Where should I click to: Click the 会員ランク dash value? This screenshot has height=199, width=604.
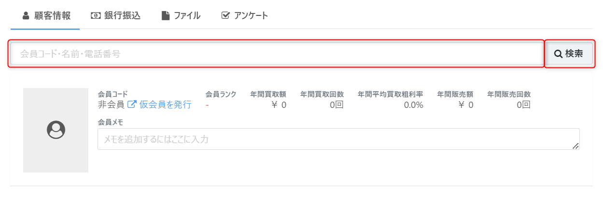pyautogui.click(x=207, y=105)
